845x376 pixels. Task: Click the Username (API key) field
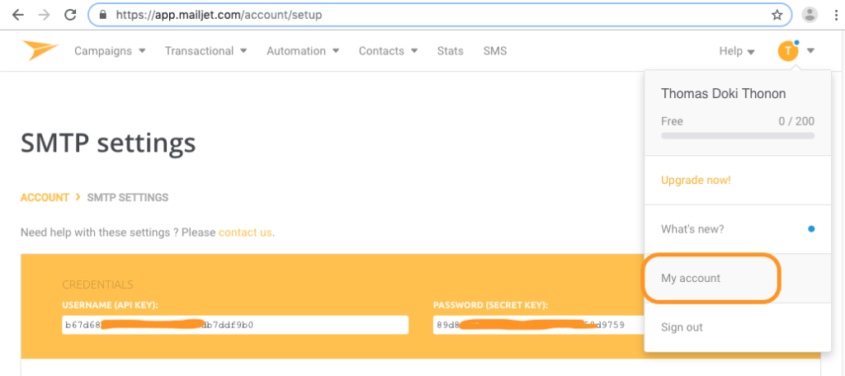tap(235, 325)
